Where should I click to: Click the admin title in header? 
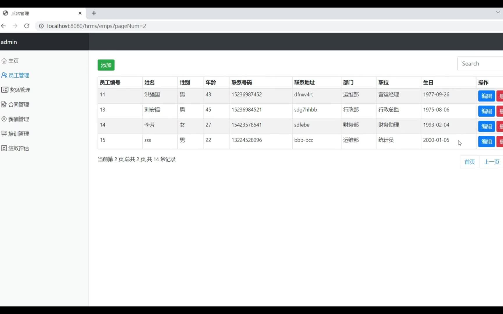(9, 42)
